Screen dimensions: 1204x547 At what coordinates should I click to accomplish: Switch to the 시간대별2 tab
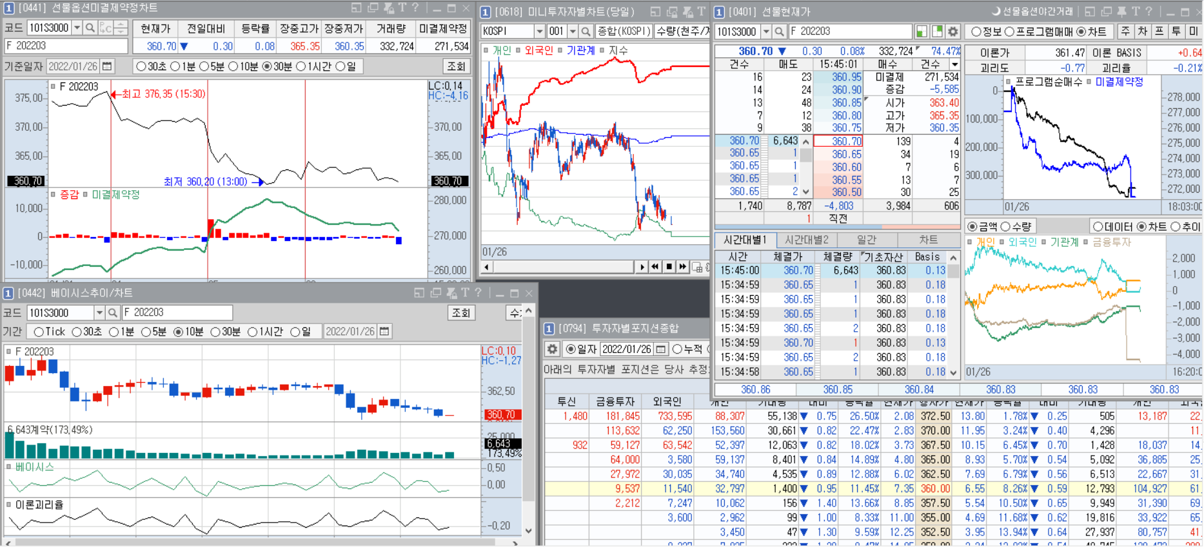coord(807,240)
